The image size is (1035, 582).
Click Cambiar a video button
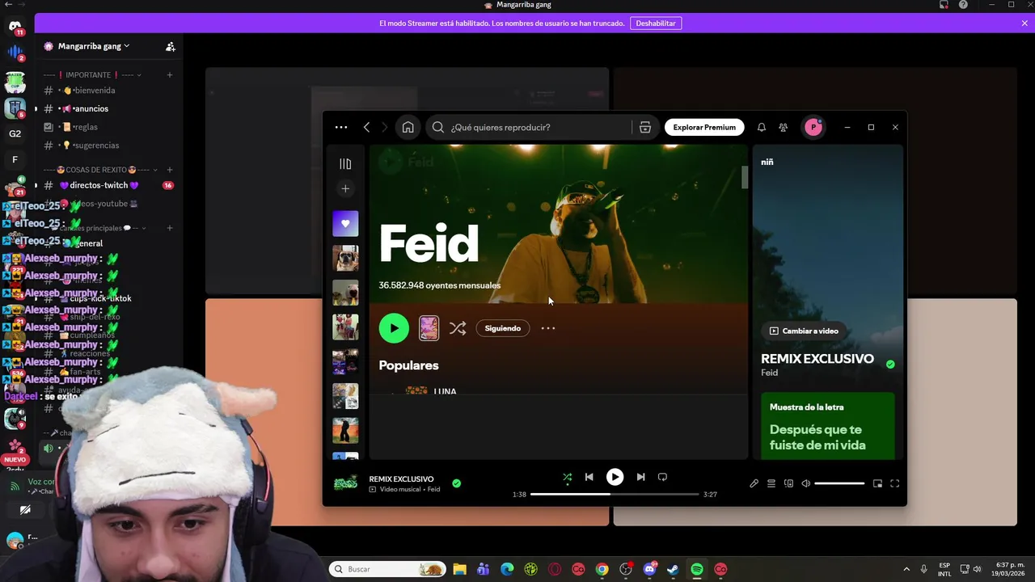pyautogui.click(x=803, y=331)
